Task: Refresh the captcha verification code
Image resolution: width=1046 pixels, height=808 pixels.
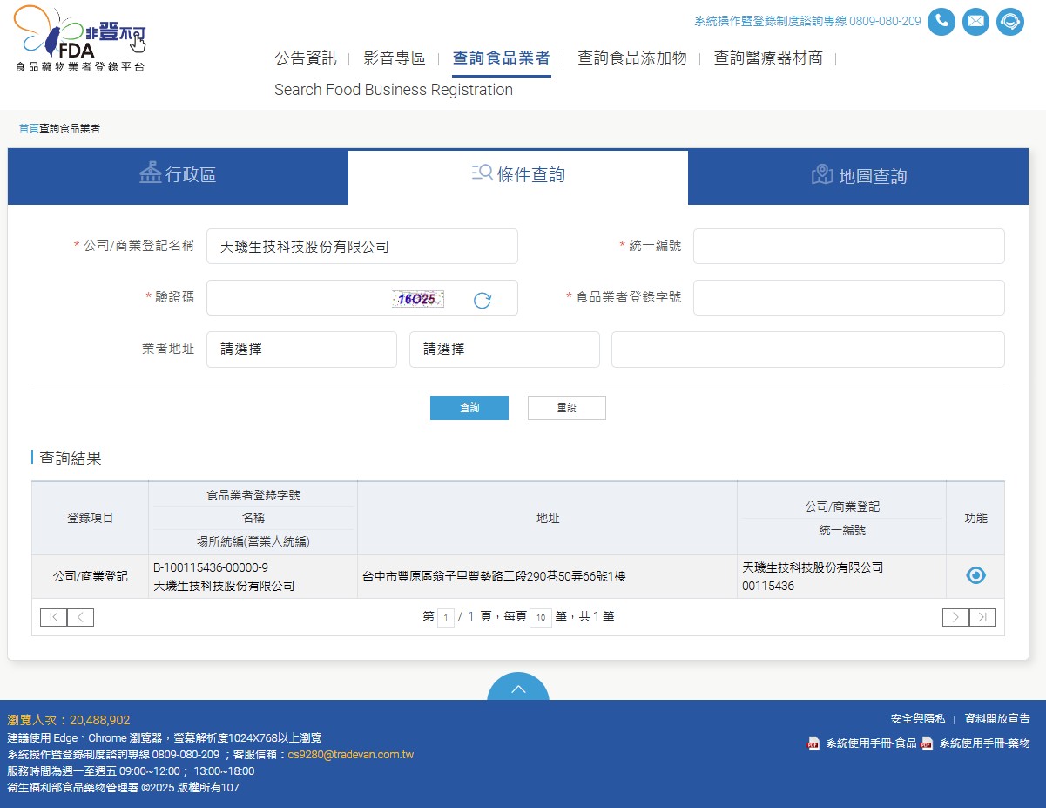Action: (x=483, y=301)
